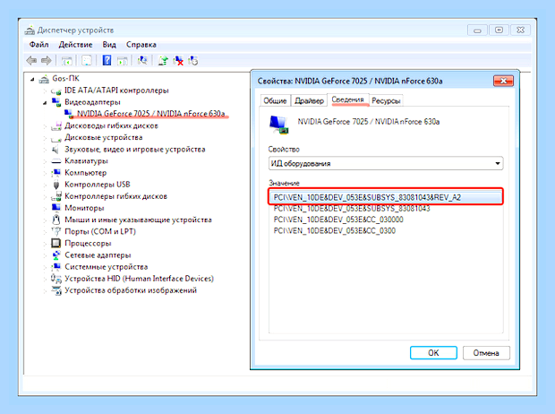This screenshot has width=555, height=414.
Task: Select the Системные устройства tree item
Action: coord(107,266)
